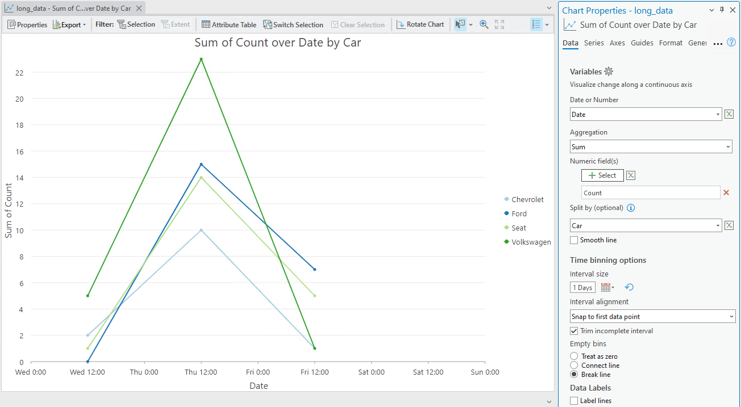Open the chart Properties pane

(x=27, y=24)
